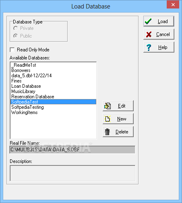Click the red X Cancel icon
182x203 pixels.
coord(149,34)
